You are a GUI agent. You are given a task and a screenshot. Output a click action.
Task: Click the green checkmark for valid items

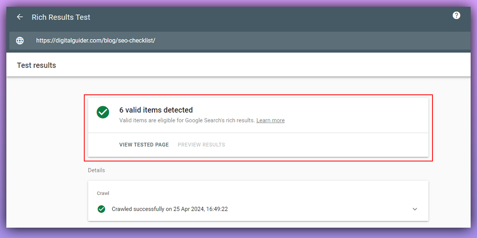click(x=103, y=112)
